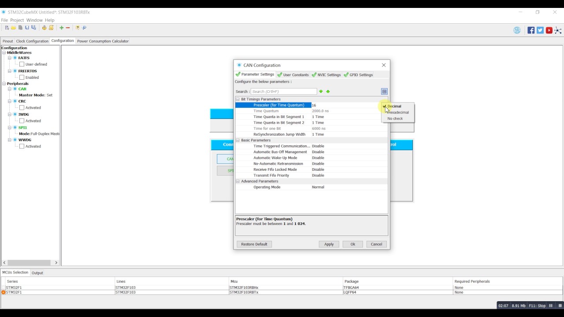Select the STM32F103RBHx table row
The height and width of the screenshot is (317, 564).
click(x=282, y=288)
